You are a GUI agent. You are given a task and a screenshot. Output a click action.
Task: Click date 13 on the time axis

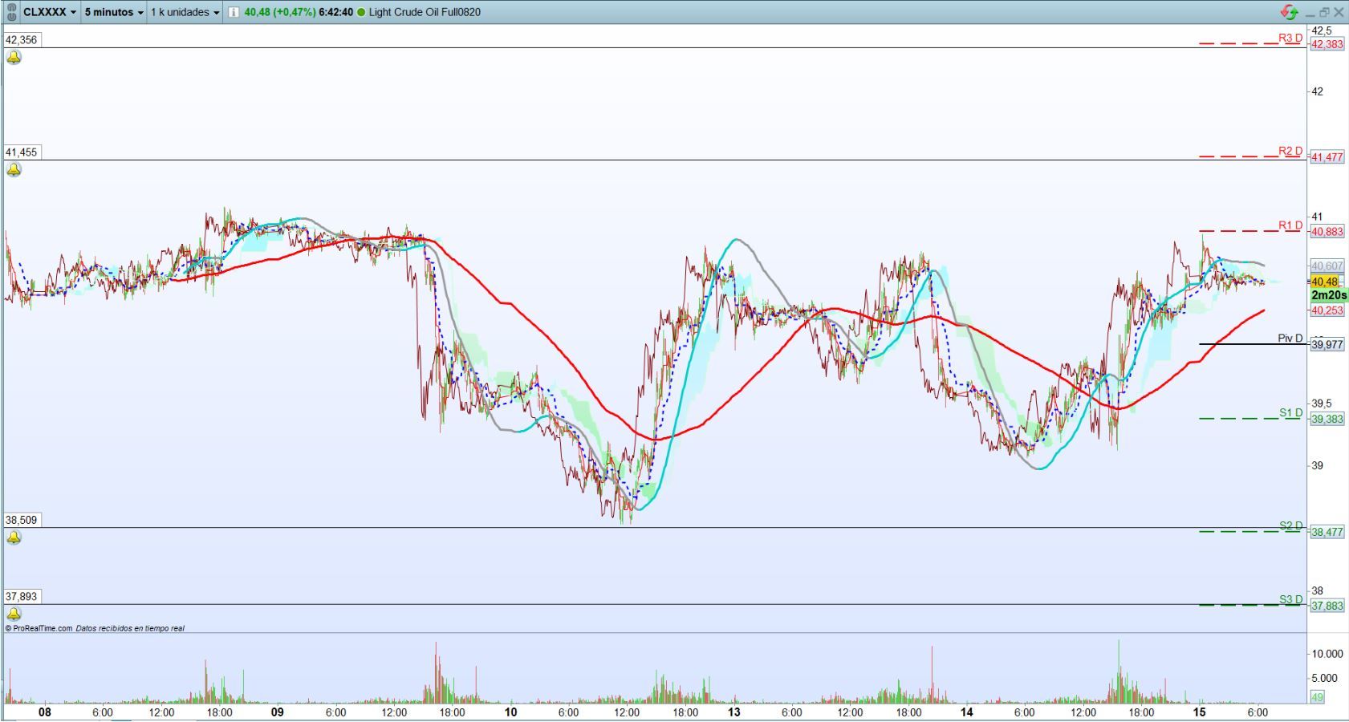(733, 712)
